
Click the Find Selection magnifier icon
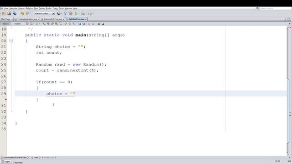(44, 24)
